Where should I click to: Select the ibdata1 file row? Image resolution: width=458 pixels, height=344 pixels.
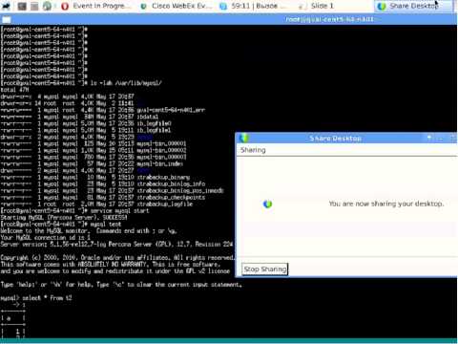tap(79, 117)
